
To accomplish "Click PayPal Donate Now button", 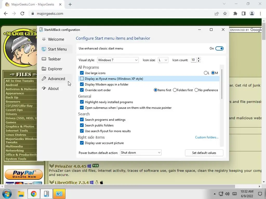I will (x=24, y=174).
